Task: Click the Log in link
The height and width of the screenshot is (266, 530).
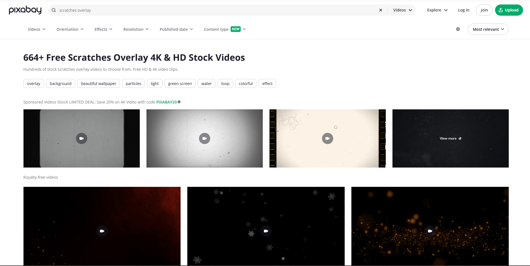Action: coord(463,10)
